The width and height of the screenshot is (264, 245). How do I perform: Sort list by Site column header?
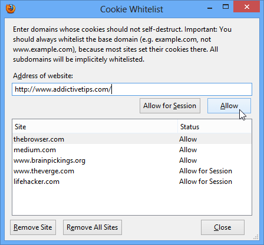[95, 127]
